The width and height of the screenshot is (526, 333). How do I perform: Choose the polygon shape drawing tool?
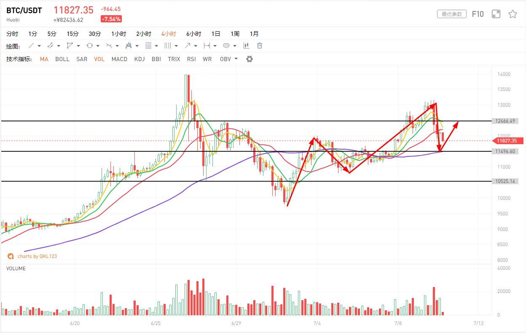point(70,46)
